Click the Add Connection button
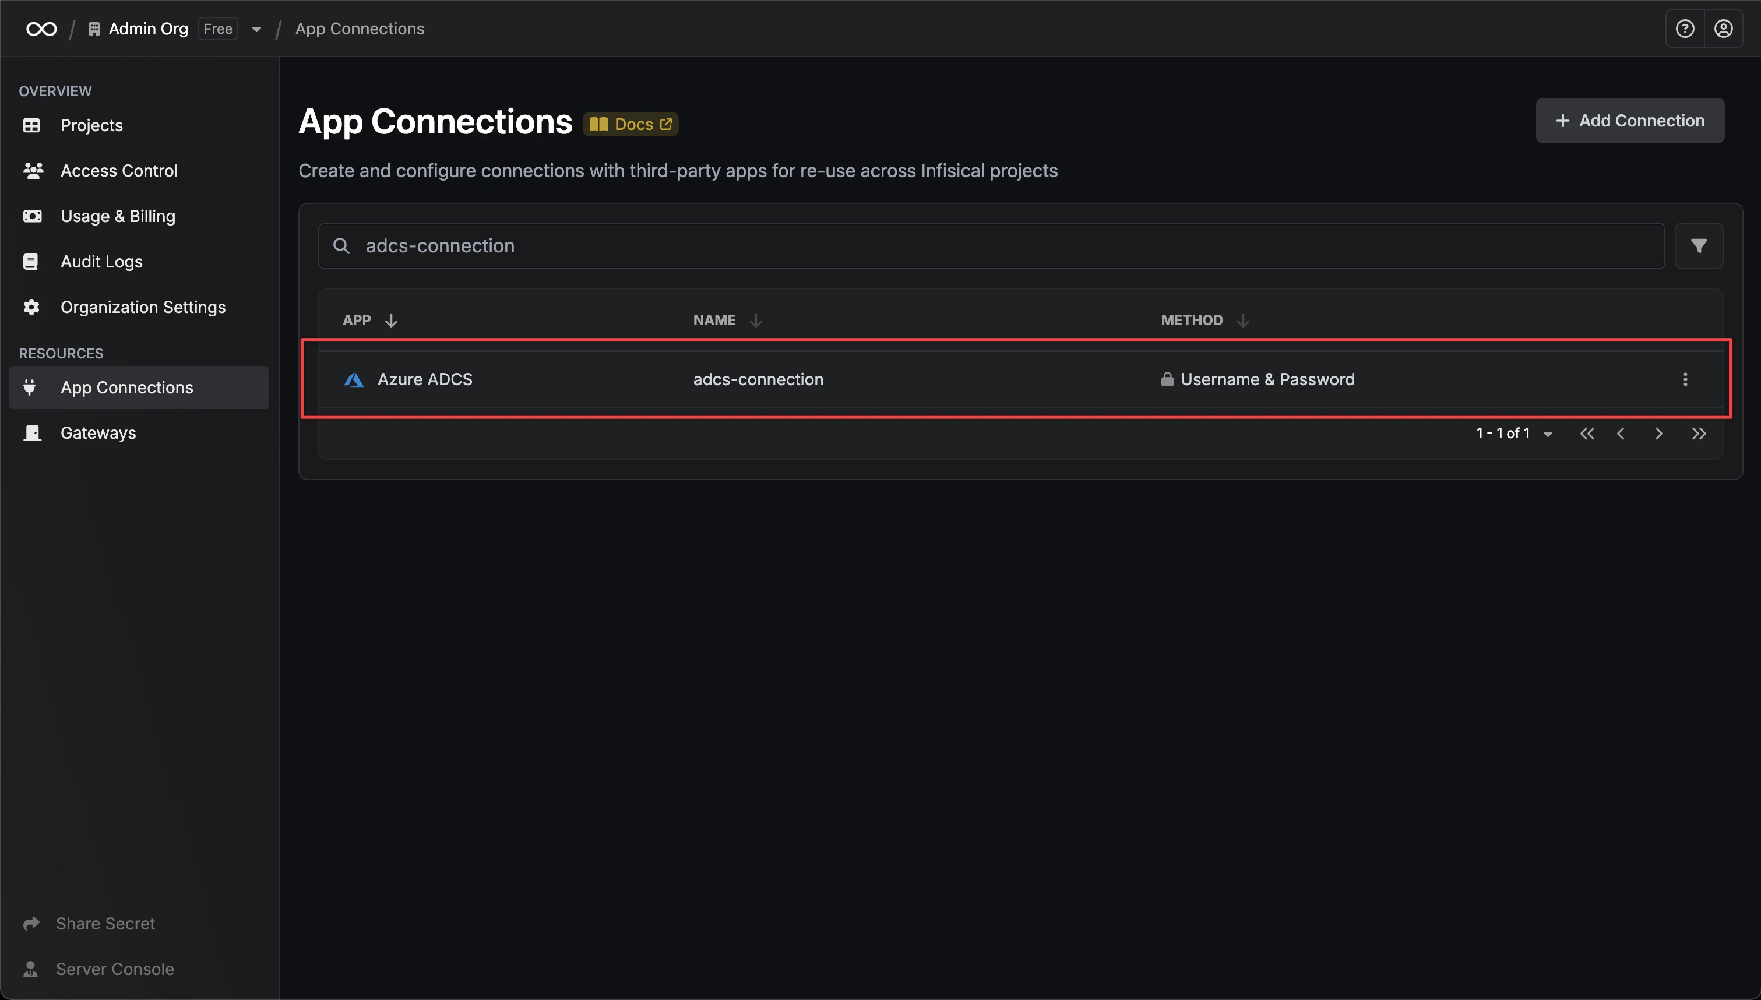This screenshot has width=1761, height=1000. coord(1630,121)
